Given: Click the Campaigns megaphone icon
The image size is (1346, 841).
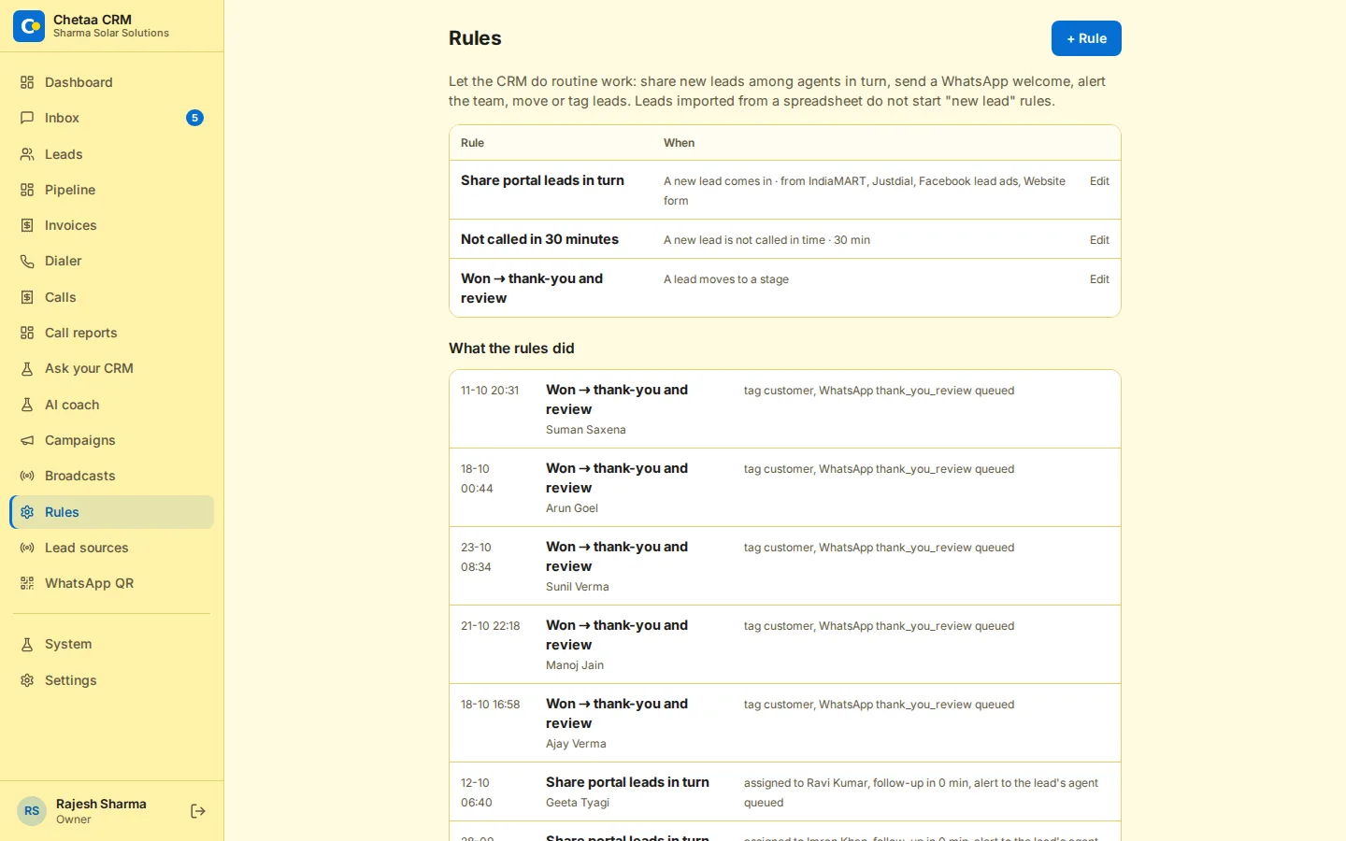Looking at the screenshot, I should [27, 440].
